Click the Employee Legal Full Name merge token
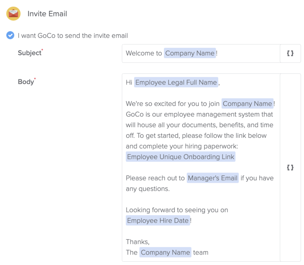Screen dimensions: 304x265 pos(176,82)
